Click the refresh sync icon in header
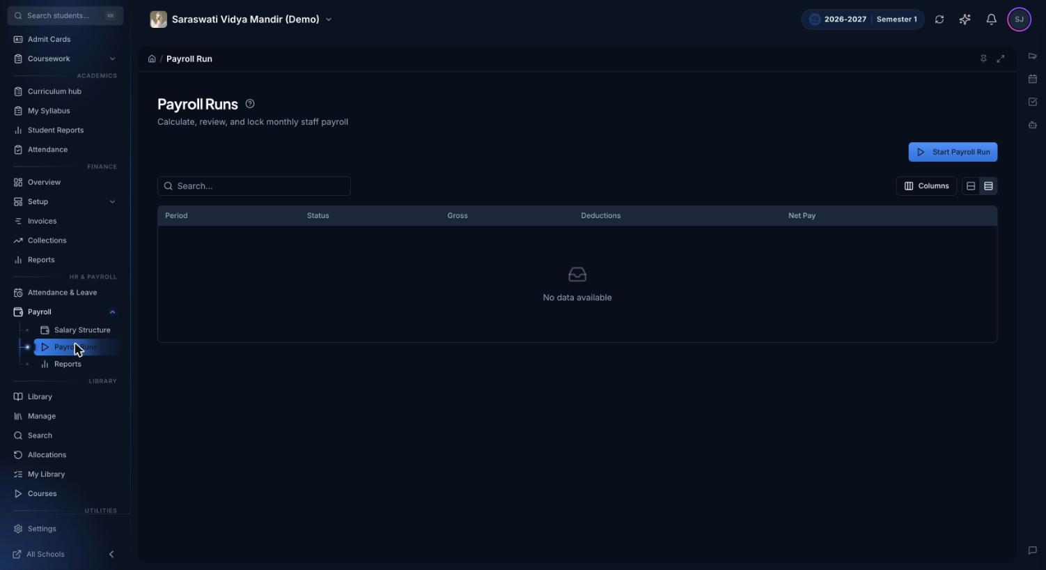 point(939,20)
